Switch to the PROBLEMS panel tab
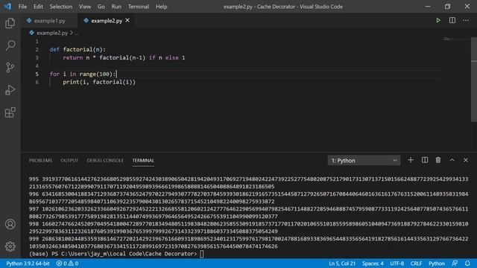The width and height of the screenshot is (477, 268). (x=40, y=160)
